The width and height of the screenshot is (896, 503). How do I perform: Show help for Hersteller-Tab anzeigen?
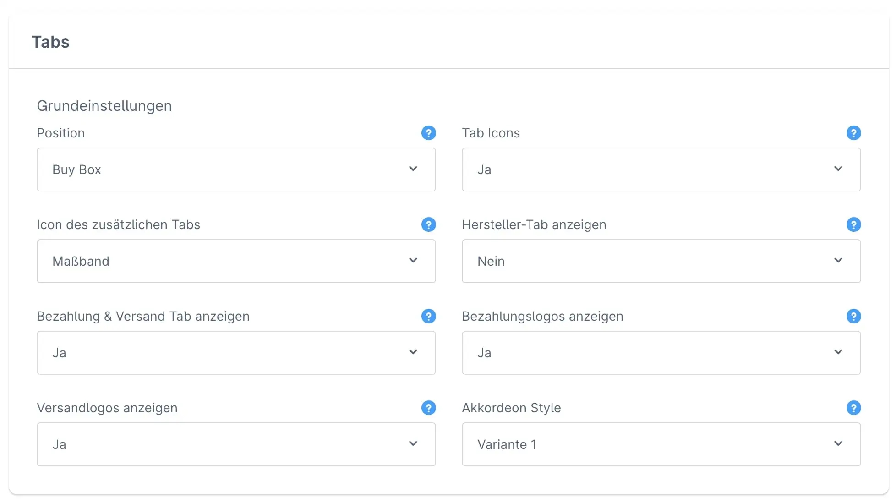pos(853,224)
